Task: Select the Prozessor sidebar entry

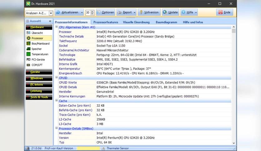Action: click(39, 38)
